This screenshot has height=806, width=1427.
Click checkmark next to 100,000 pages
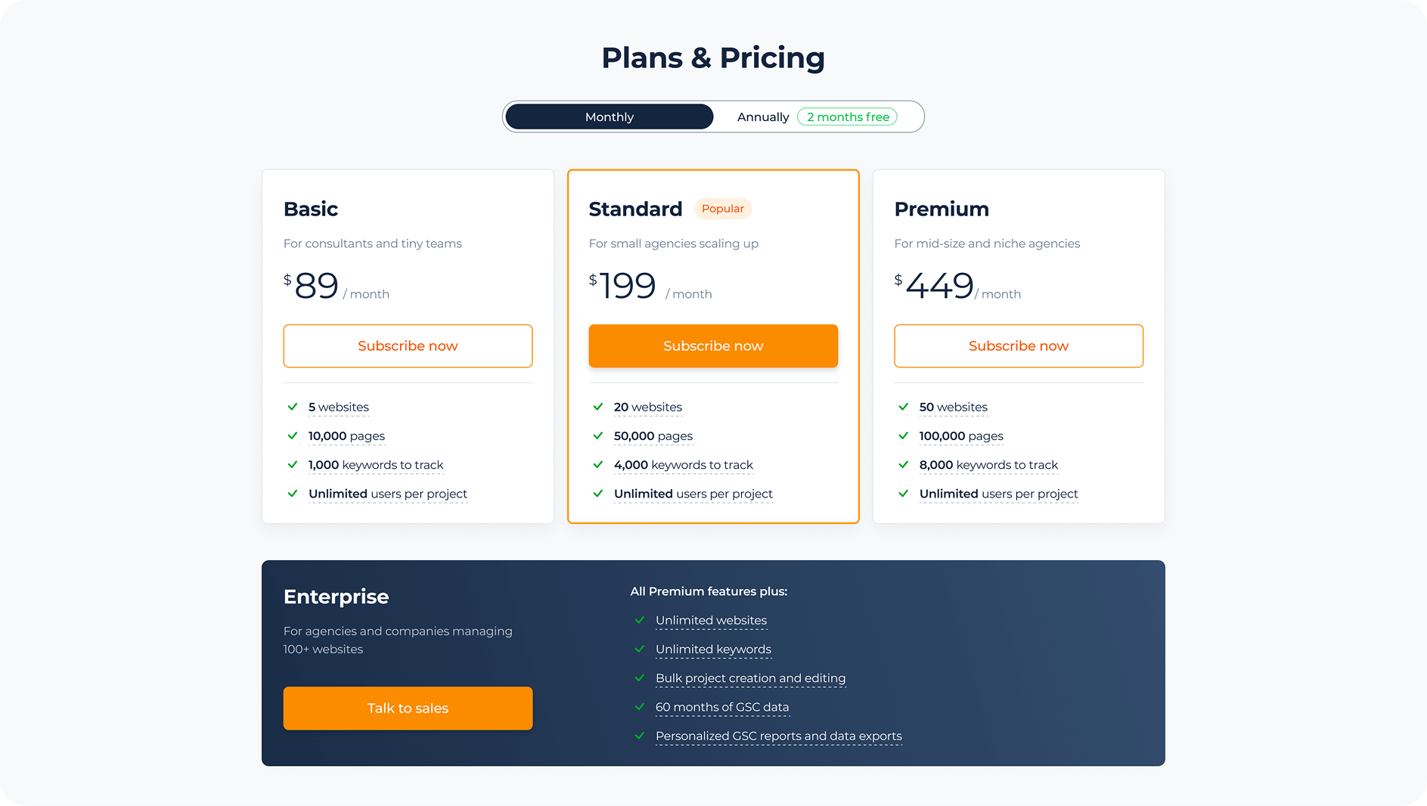[x=903, y=436]
